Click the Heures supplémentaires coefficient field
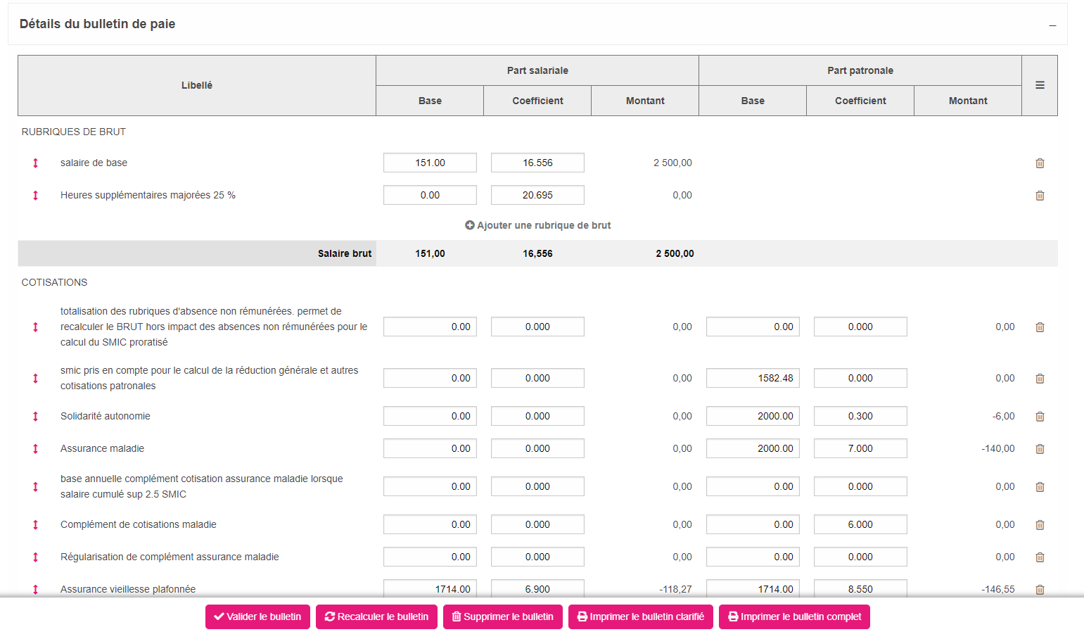The height and width of the screenshot is (632, 1084). tap(537, 195)
